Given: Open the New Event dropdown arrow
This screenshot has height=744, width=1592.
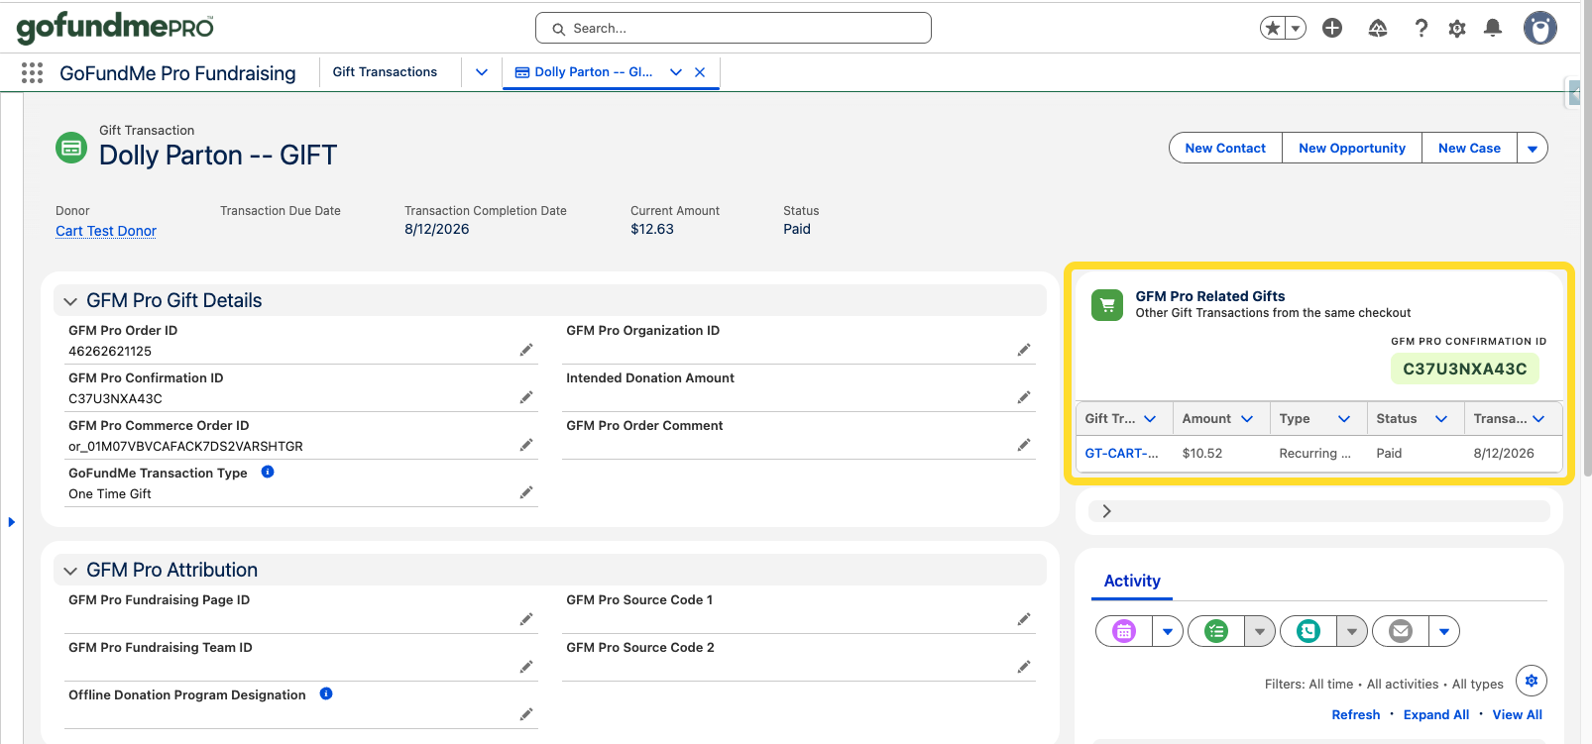Looking at the screenshot, I should point(1168,631).
